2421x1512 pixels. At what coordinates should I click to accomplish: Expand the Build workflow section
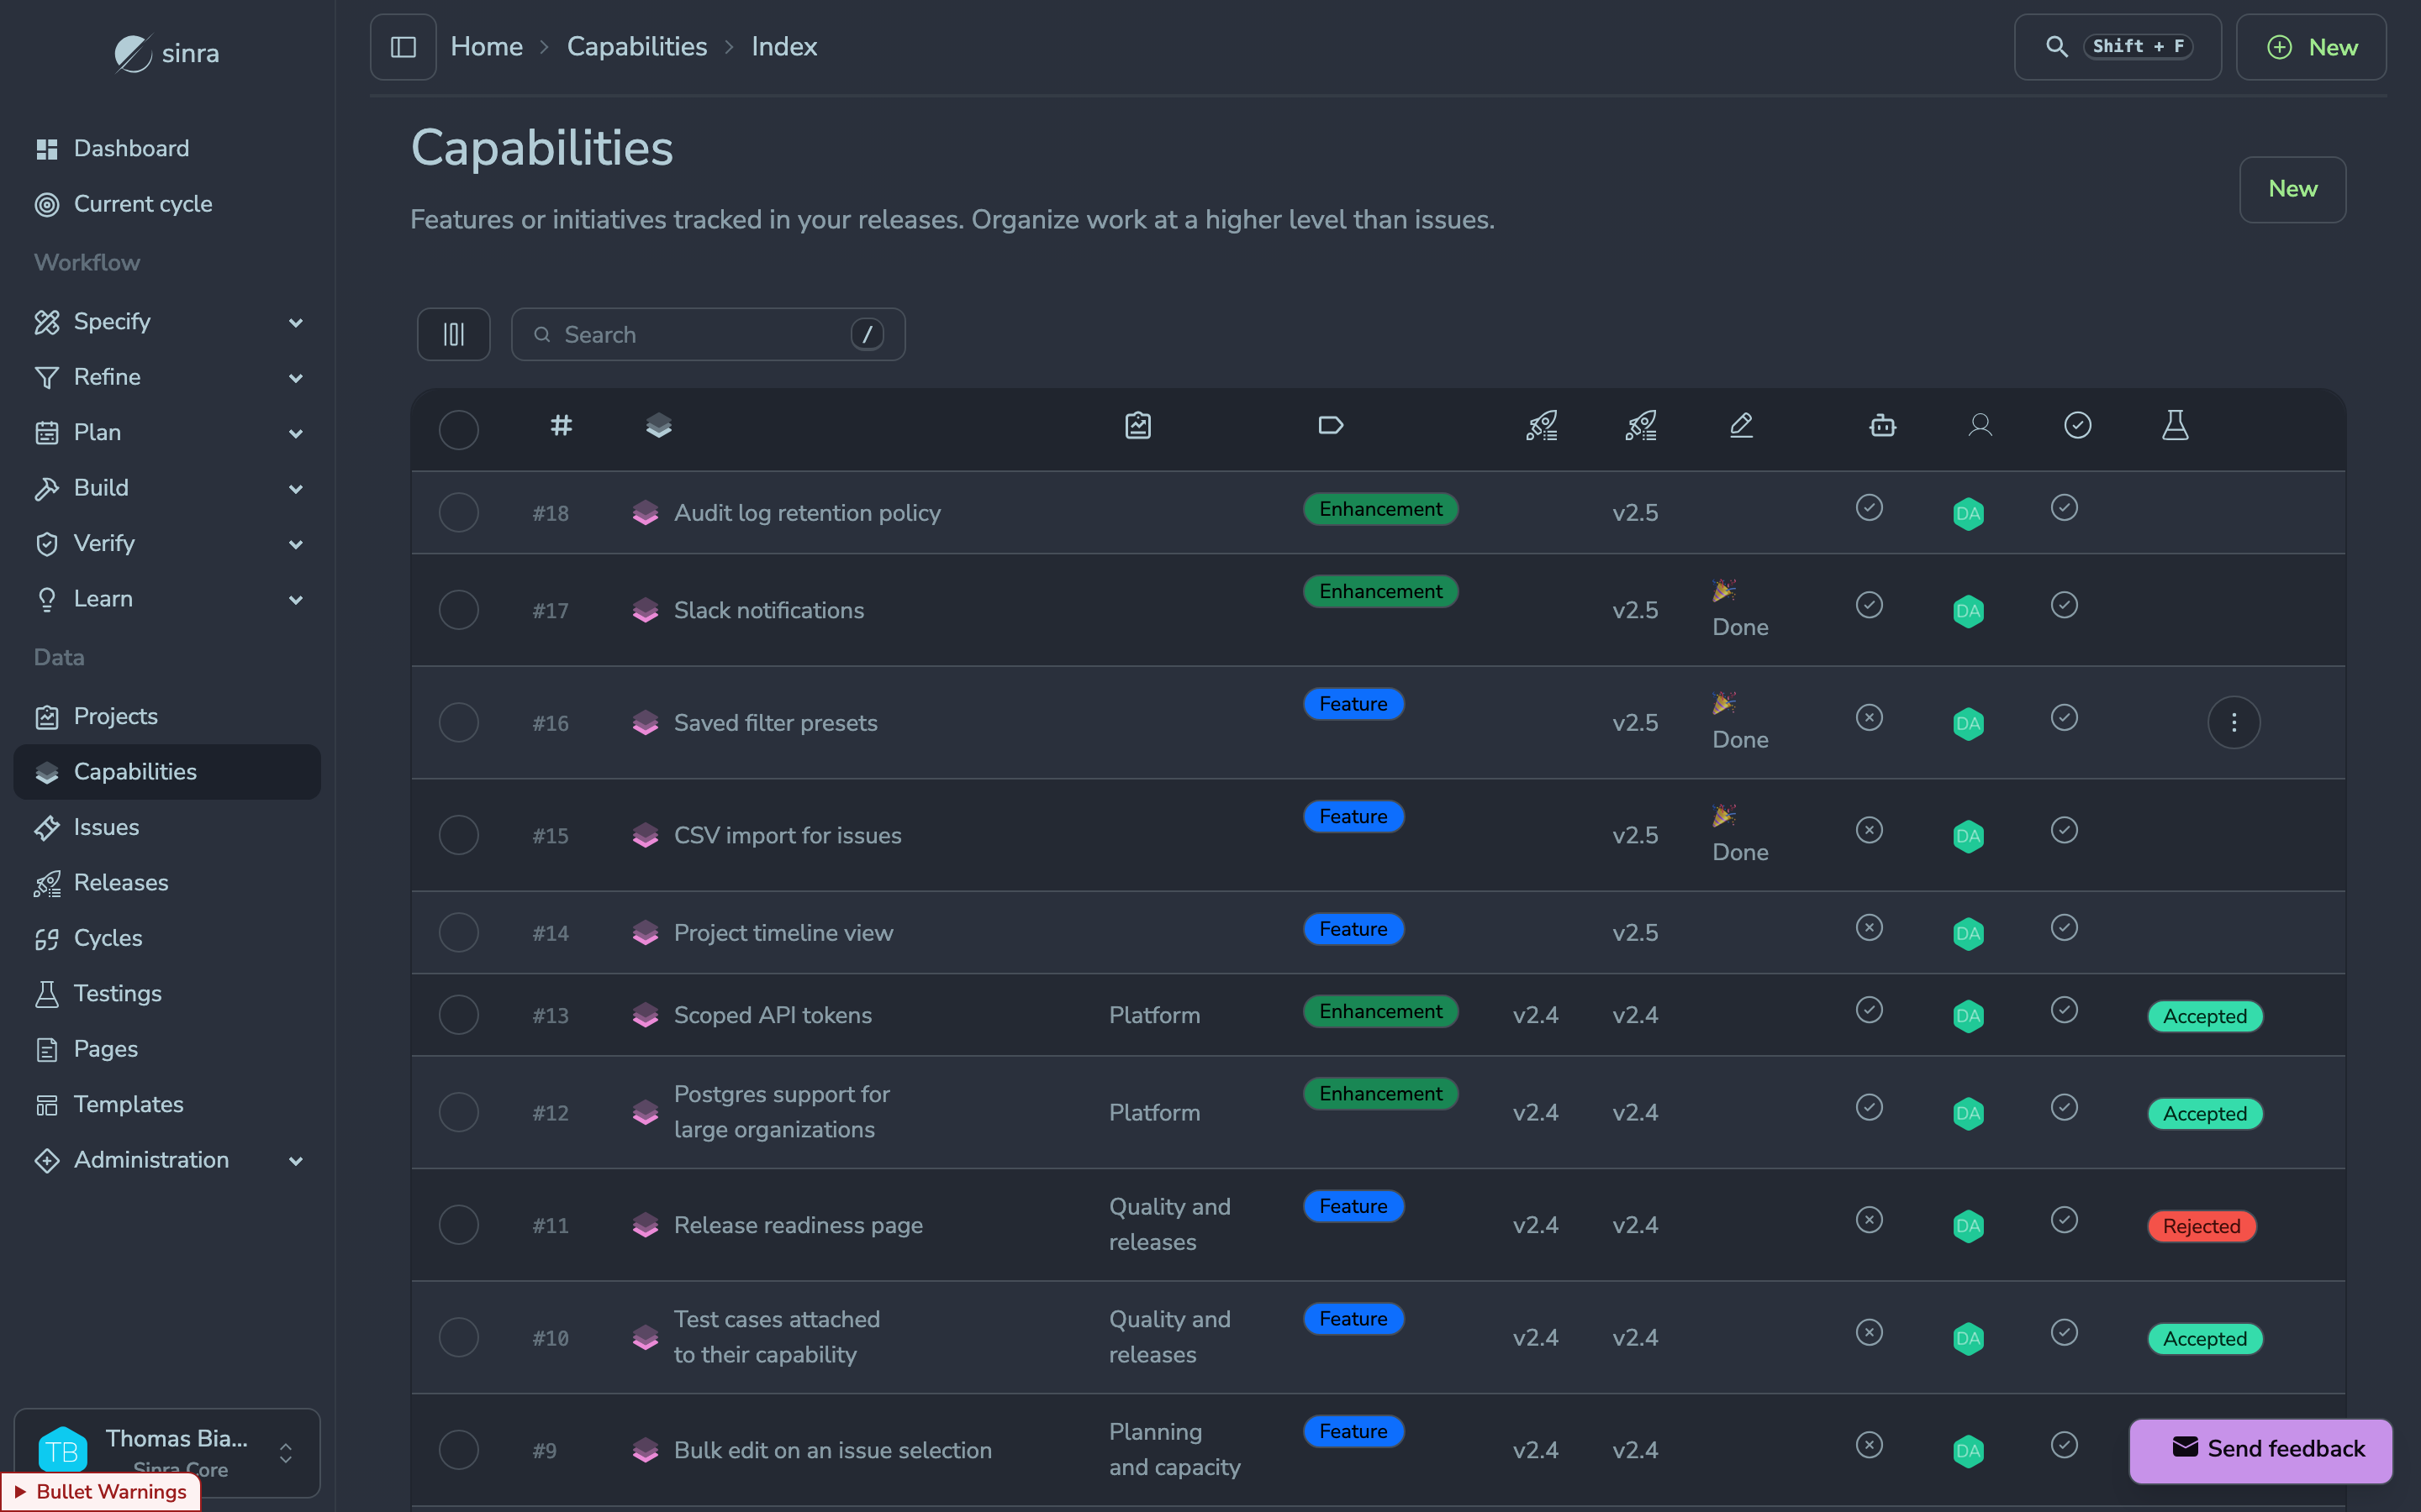point(167,488)
